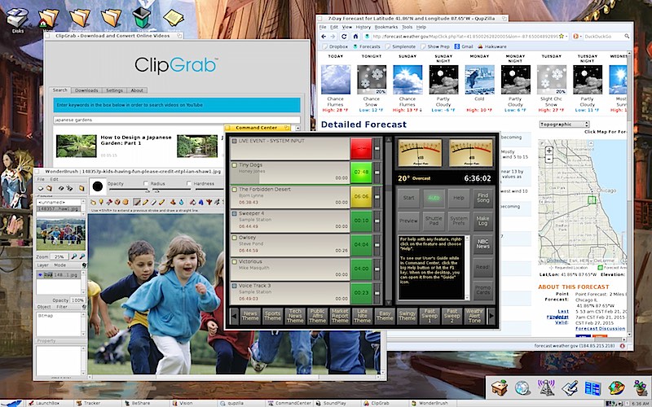652x407 pixels.
Task: Open the Disks desktop icon
Action: 17,19
